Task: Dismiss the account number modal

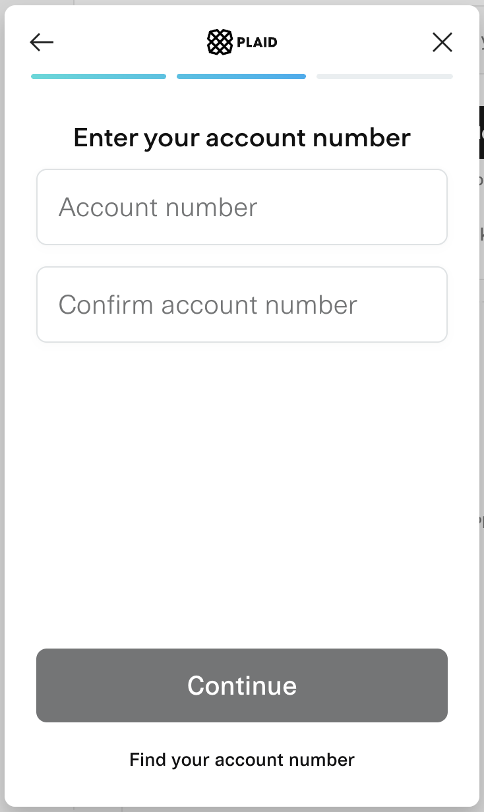Action: [442, 42]
